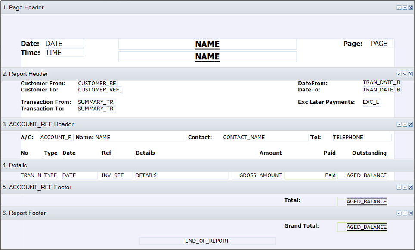This screenshot has height=250, width=415.
Task: Collapse the Report Footer via its down chevron
Action: coord(405,212)
